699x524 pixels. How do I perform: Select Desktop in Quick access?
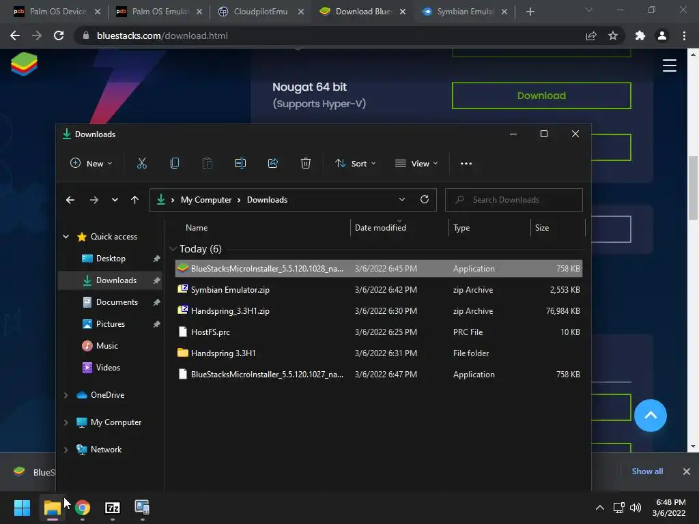pyautogui.click(x=110, y=259)
